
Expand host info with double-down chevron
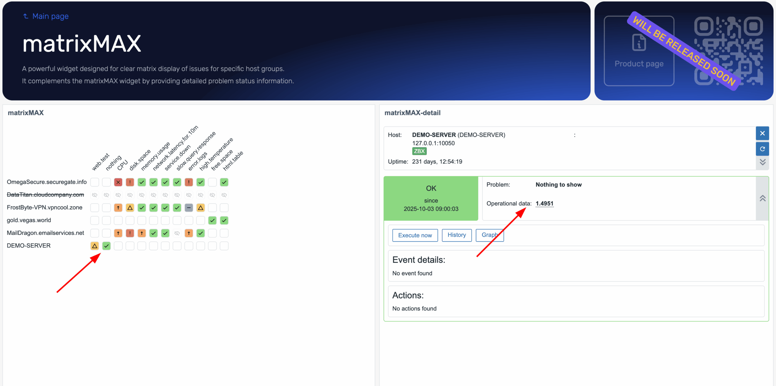(763, 162)
